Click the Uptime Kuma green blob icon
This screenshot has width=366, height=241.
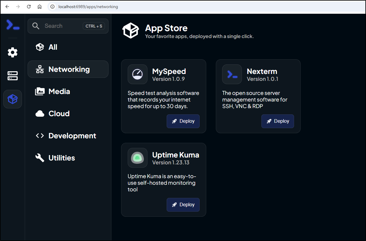click(138, 158)
